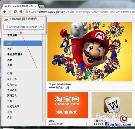
Task: Open 来自您的圈子 category
Action: coord(15,54)
